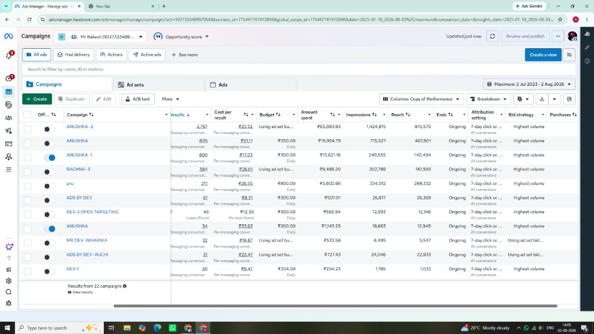Click the profile avatar picture
The height and width of the screenshot is (334, 594).
[572, 37]
